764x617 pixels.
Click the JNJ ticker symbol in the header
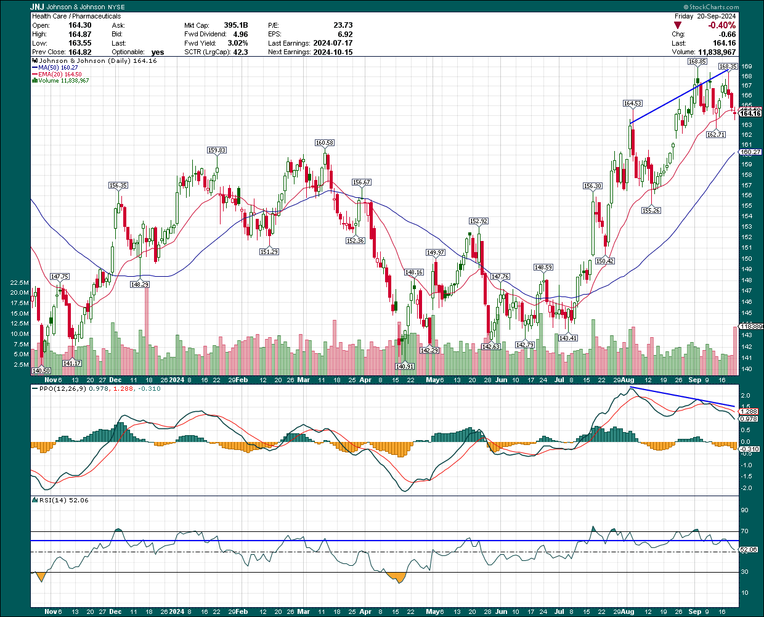click(x=38, y=7)
